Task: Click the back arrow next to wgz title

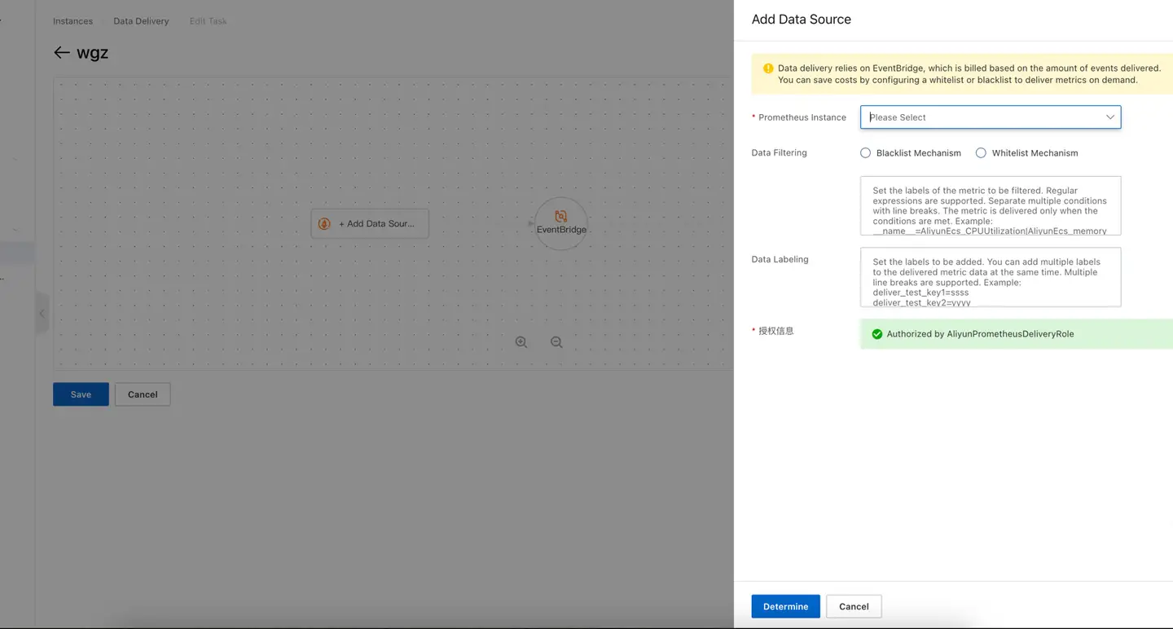Action: point(62,52)
